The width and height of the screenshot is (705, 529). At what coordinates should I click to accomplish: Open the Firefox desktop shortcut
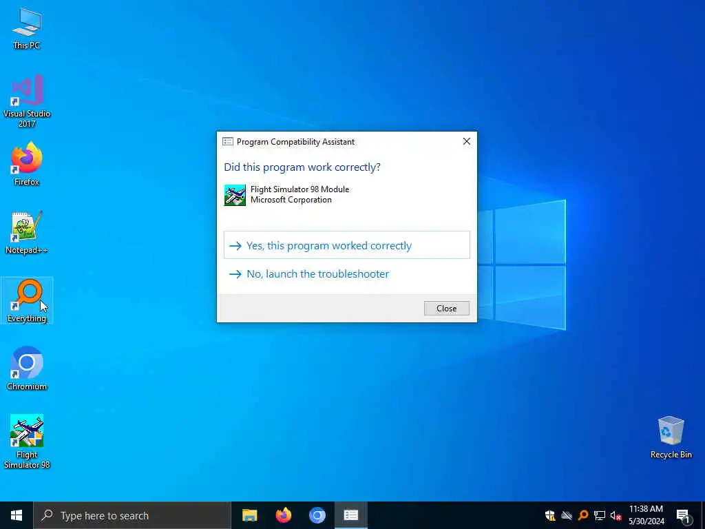tap(27, 164)
